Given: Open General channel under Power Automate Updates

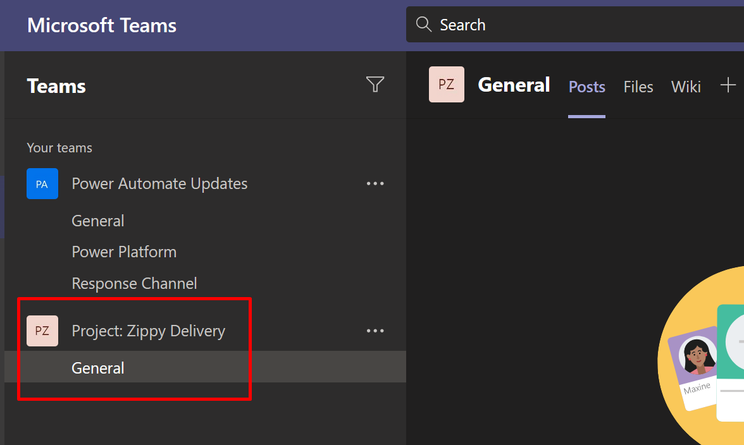Looking at the screenshot, I should (x=98, y=221).
